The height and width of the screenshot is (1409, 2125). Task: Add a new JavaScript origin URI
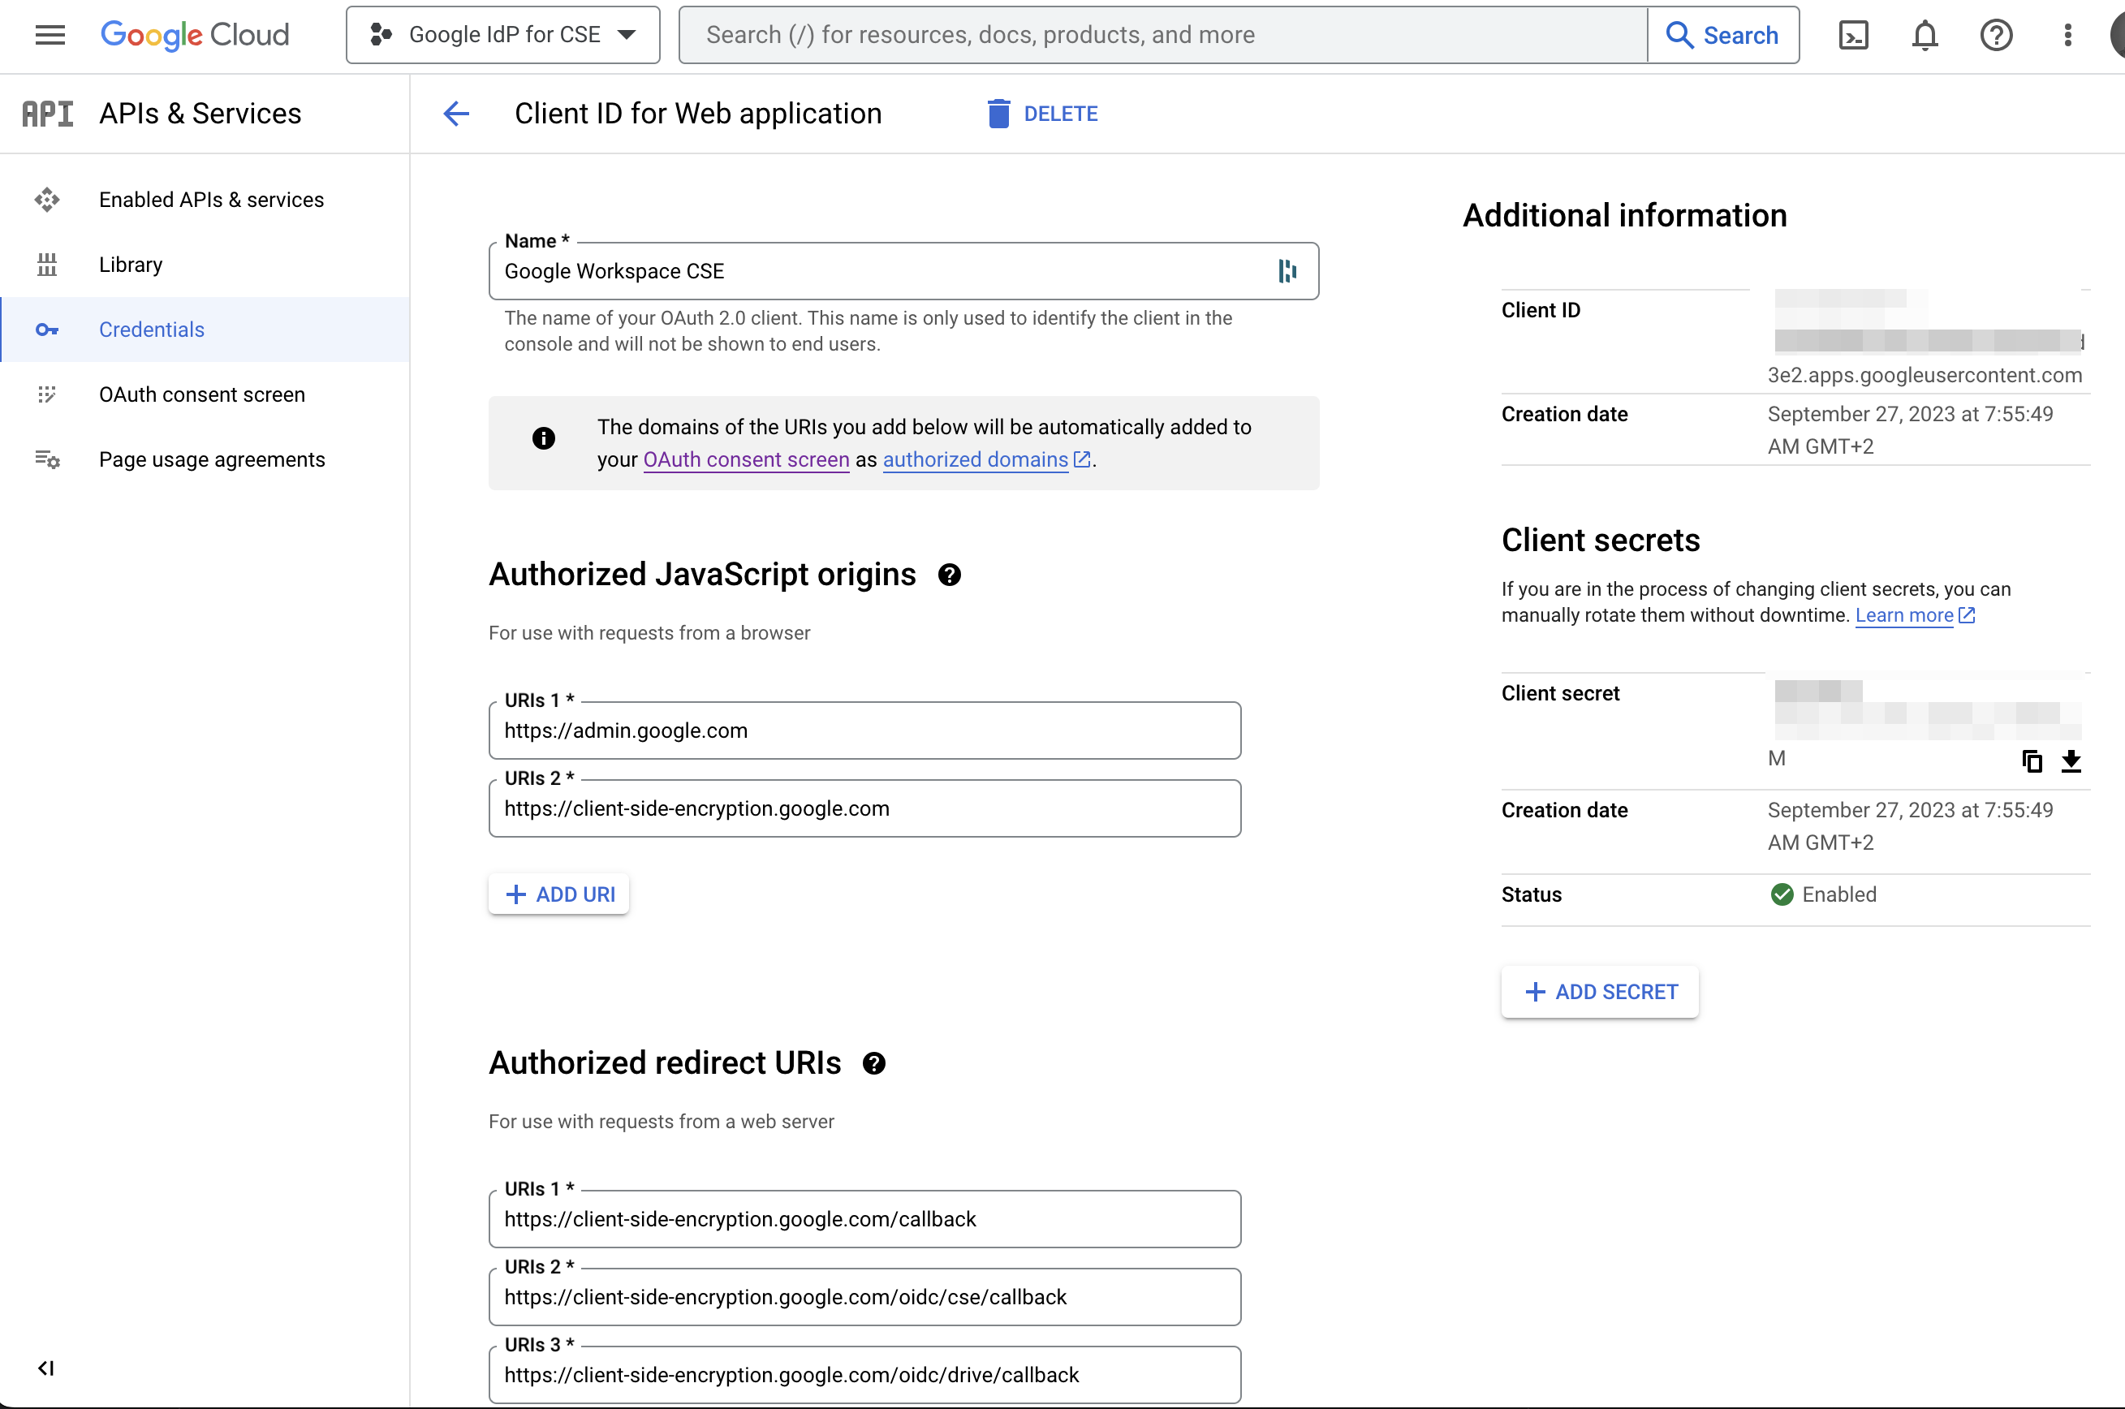coord(558,893)
